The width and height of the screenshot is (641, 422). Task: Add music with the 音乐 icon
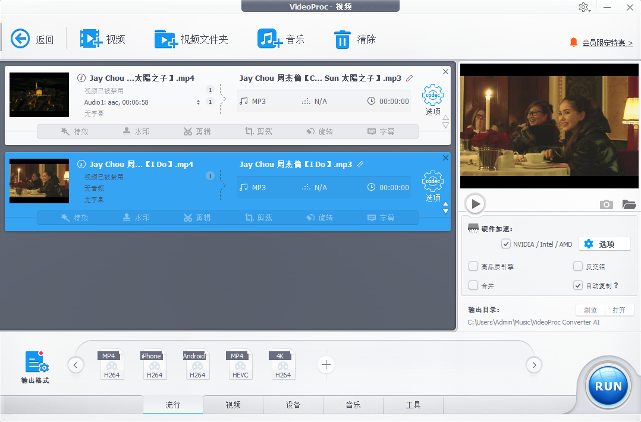pos(270,39)
